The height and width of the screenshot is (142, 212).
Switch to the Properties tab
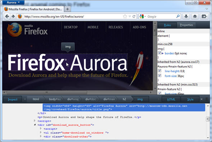point(186,25)
